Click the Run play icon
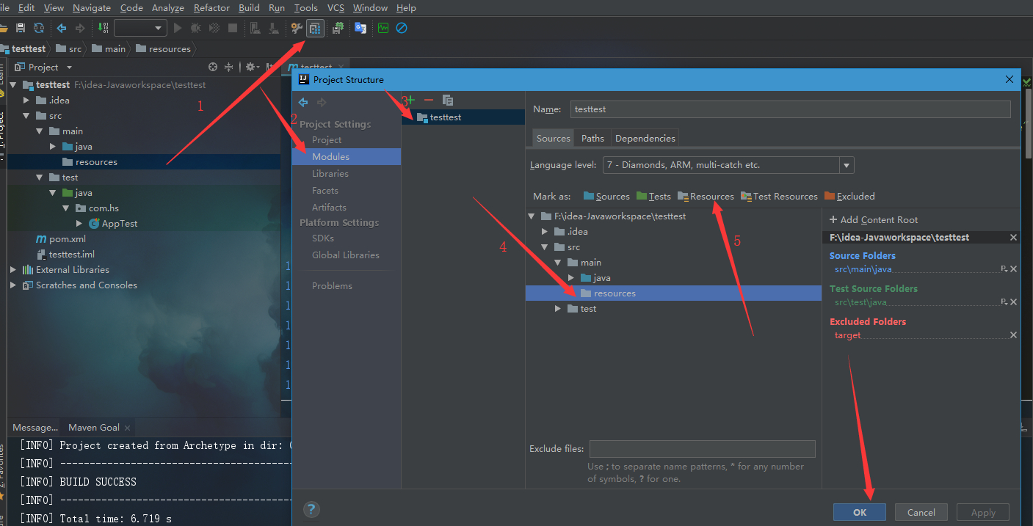 (x=177, y=28)
